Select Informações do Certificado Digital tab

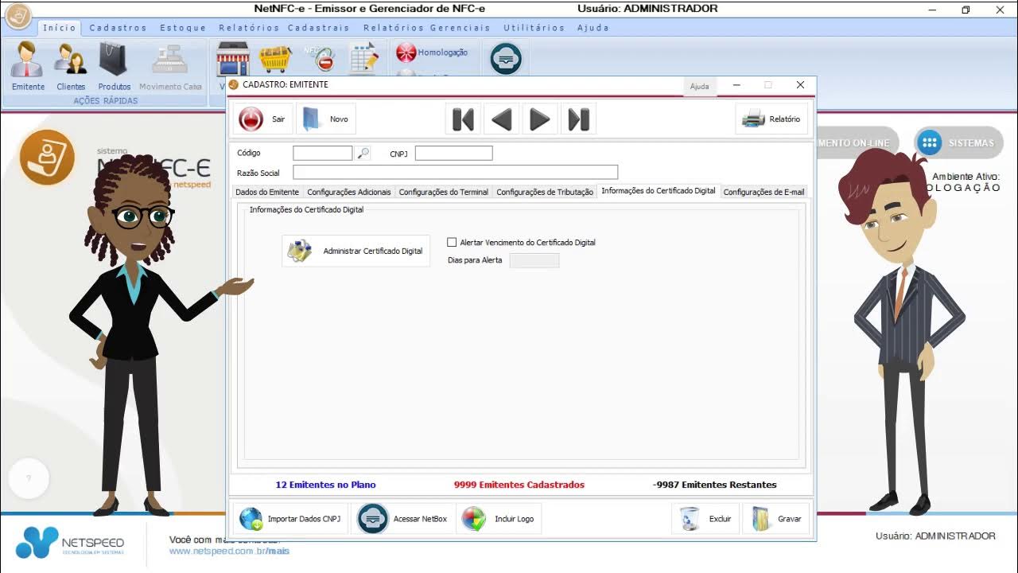(659, 191)
